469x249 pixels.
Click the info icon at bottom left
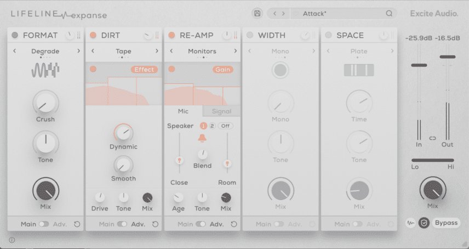click(12, 240)
